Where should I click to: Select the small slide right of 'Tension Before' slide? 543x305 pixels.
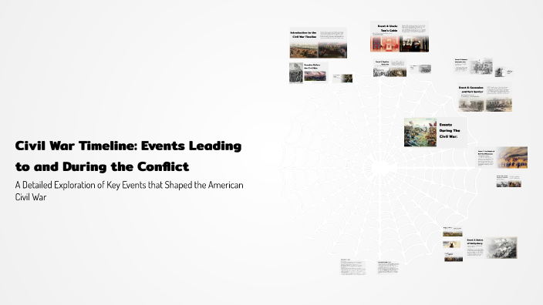(342, 78)
